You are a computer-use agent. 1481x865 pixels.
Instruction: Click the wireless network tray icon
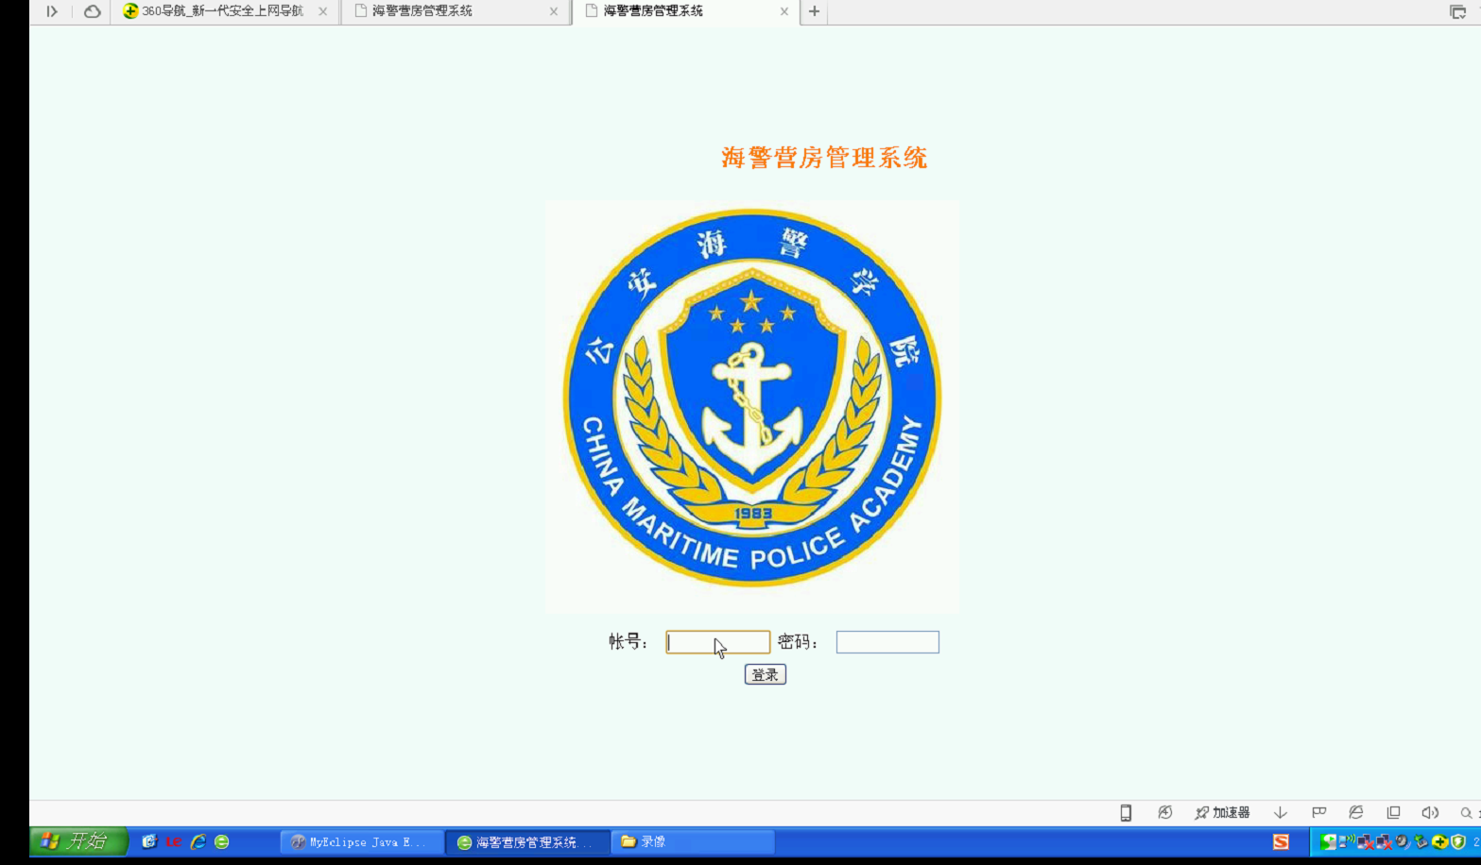pyautogui.click(x=1347, y=841)
